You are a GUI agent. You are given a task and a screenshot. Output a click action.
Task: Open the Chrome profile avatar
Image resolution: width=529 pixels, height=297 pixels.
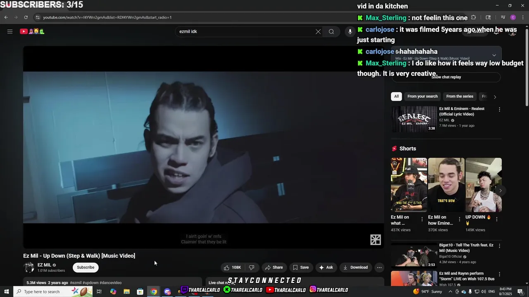click(513, 17)
